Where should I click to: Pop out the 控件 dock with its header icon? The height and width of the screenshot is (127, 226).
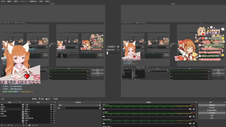[x=225, y=102]
